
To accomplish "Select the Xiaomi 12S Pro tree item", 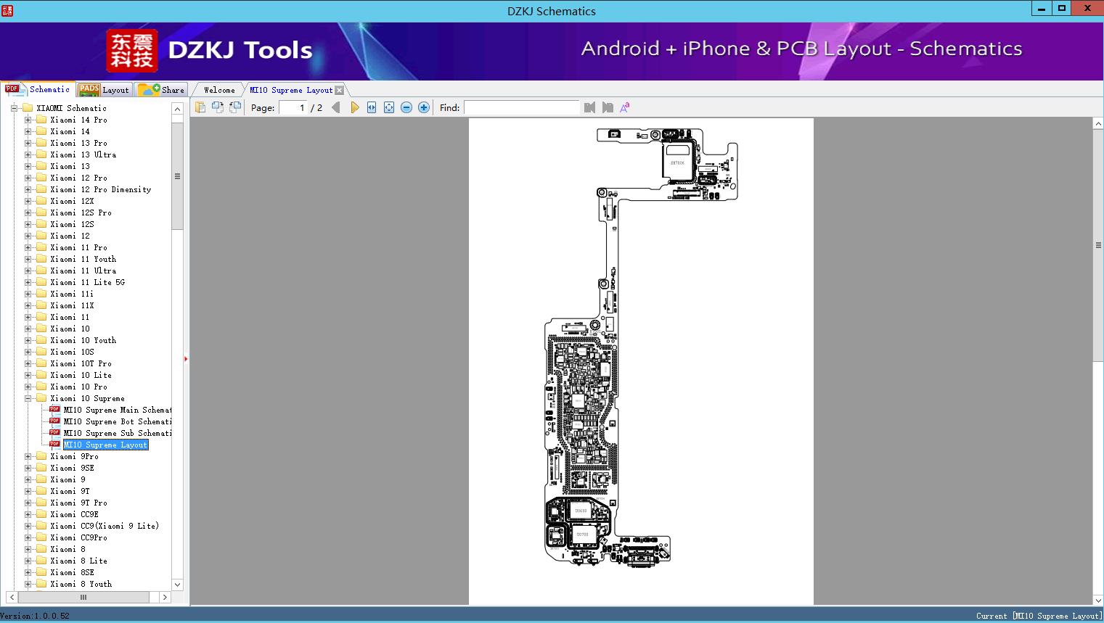I will [81, 213].
